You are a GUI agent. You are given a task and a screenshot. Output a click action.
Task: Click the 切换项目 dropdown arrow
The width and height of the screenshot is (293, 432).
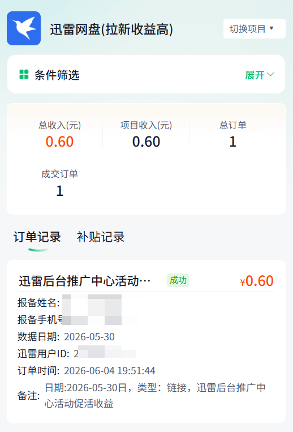click(272, 28)
